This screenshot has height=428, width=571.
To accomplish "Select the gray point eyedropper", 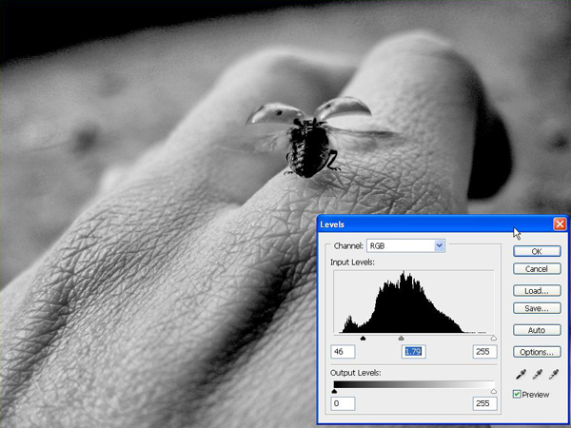I will coord(538,374).
